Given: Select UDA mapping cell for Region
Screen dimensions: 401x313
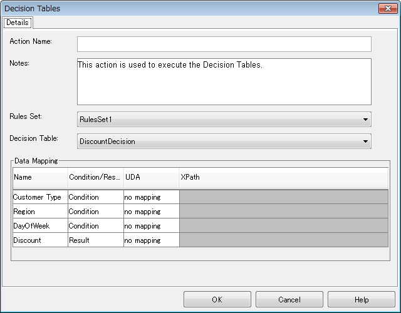Looking at the screenshot, I should (x=152, y=212).
